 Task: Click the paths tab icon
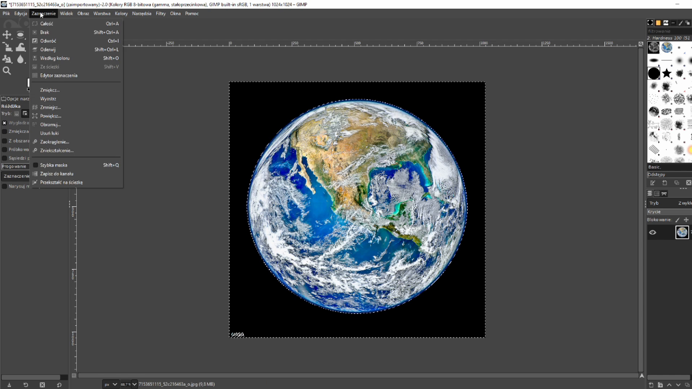(x=664, y=193)
